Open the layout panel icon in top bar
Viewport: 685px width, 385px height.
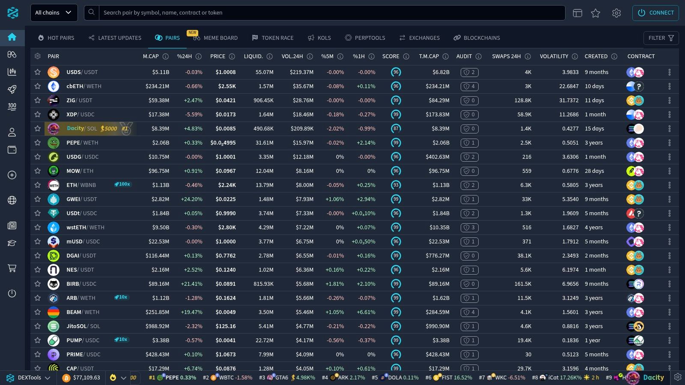[x=578, y=13]
